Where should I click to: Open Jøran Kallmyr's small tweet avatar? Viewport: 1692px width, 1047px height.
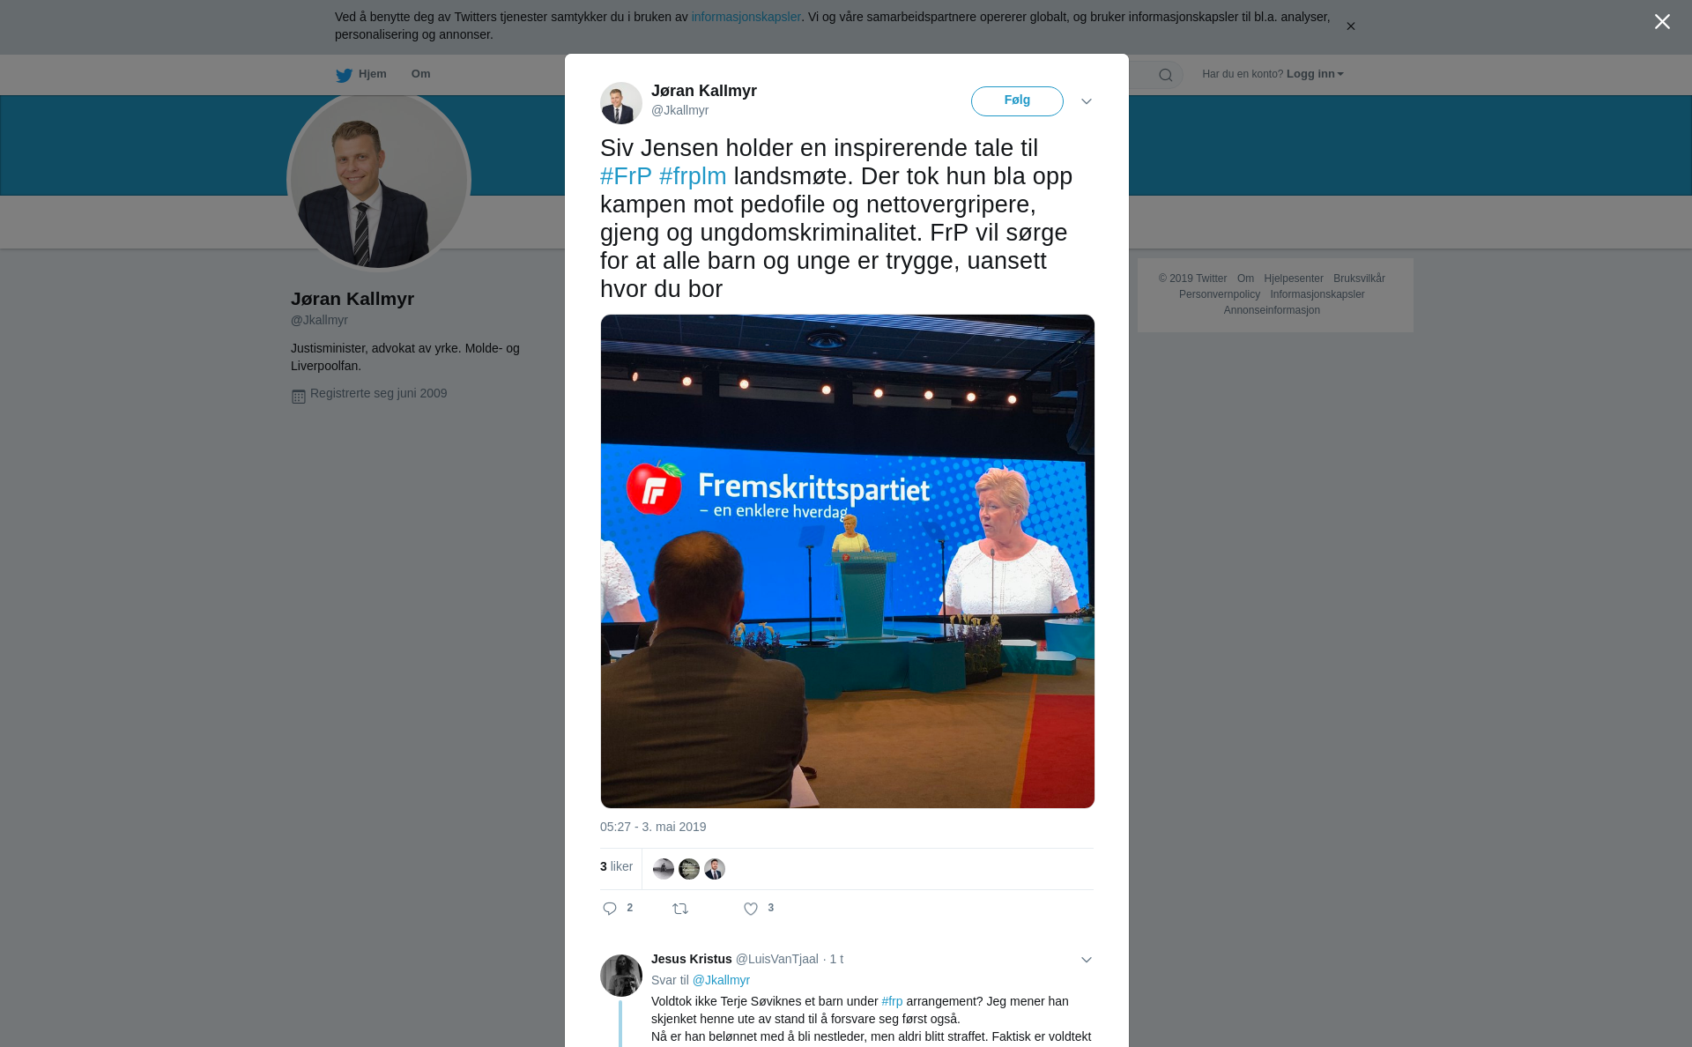click(x=621, y=103)
